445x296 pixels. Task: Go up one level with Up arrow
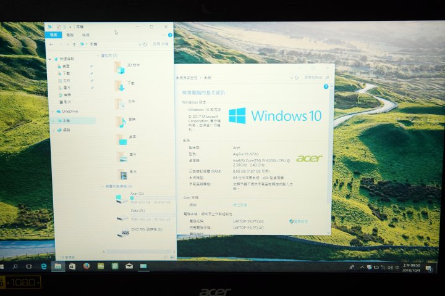click(x=74, y=44)
